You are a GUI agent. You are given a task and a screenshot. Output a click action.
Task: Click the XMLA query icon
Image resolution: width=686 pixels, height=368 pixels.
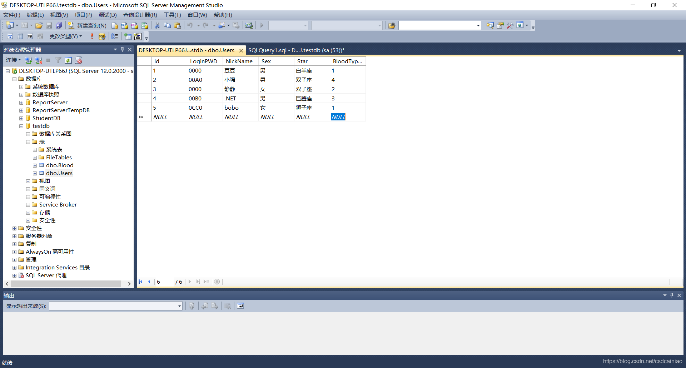tap(145, 25)
